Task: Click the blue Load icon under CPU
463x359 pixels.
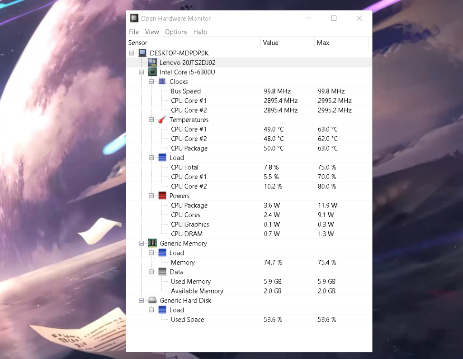Action: pos(162,158)
